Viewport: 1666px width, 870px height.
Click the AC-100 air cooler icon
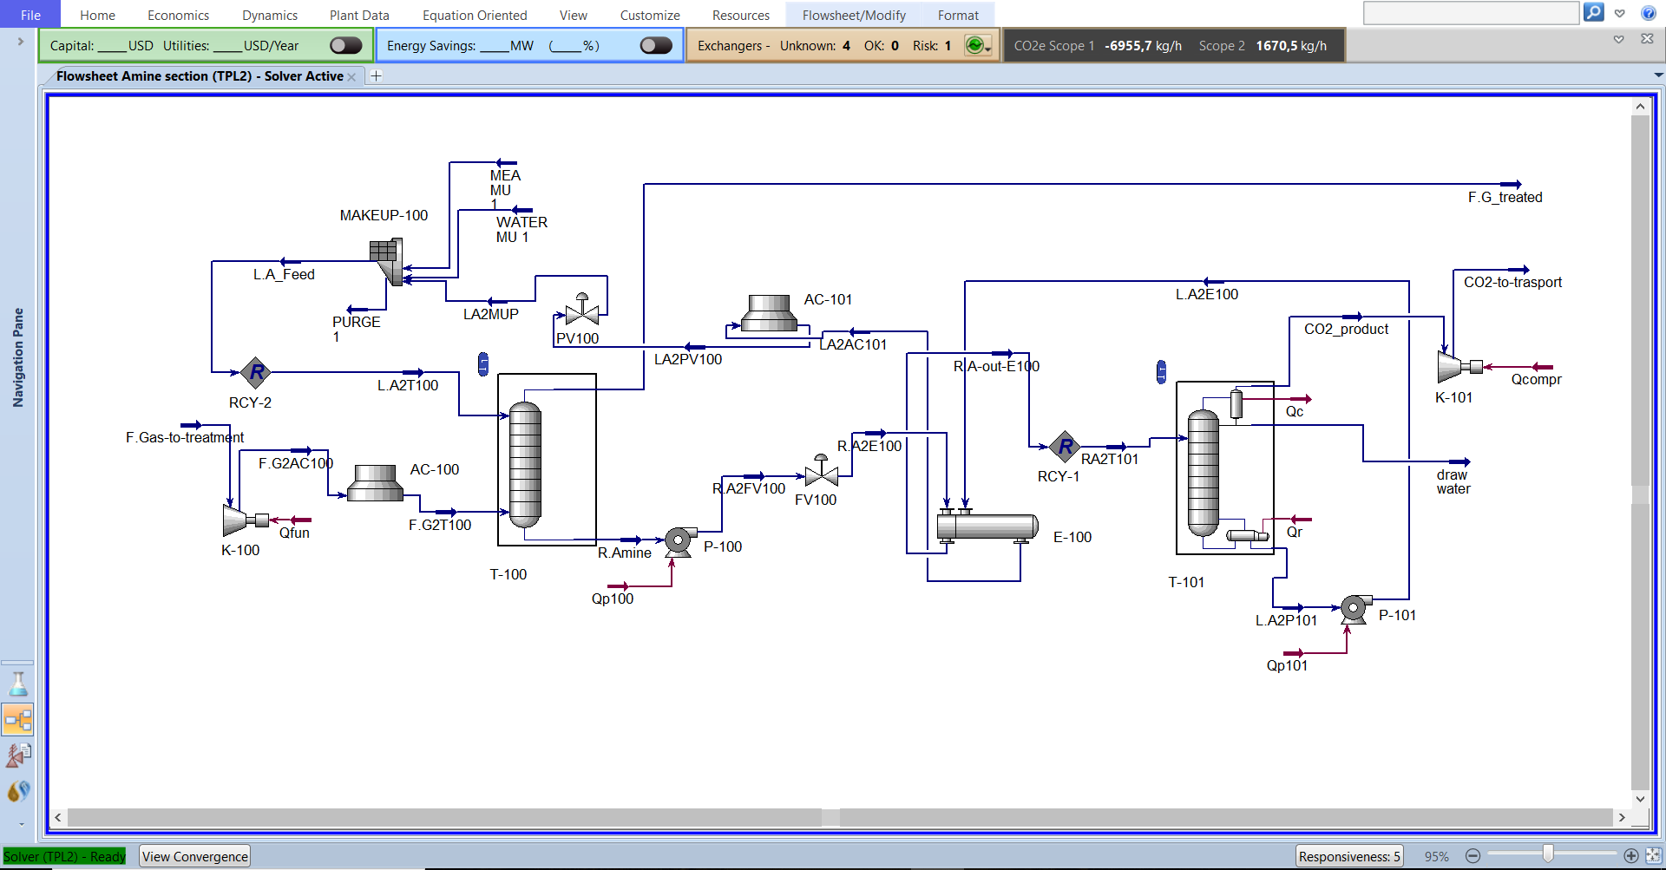coord(376,483)
